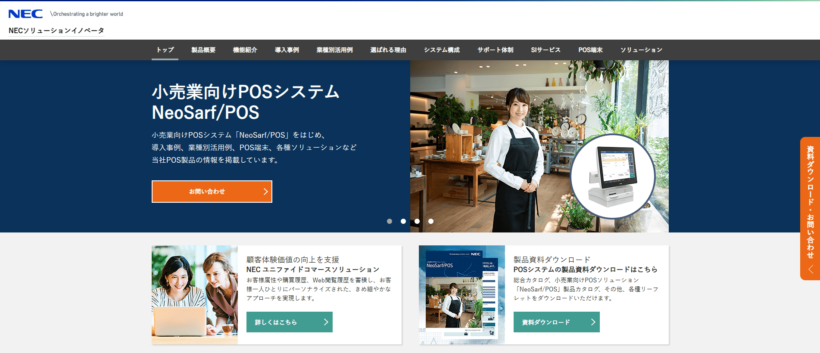Click the POS terminal circular image
The image size is (820, 353).
[x=613, y=176]
